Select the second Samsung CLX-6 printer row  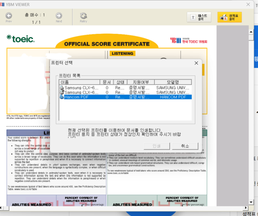[125, 92]
